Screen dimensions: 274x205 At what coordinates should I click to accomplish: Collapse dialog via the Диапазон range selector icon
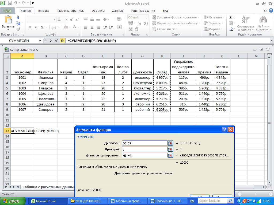[170, 143]
